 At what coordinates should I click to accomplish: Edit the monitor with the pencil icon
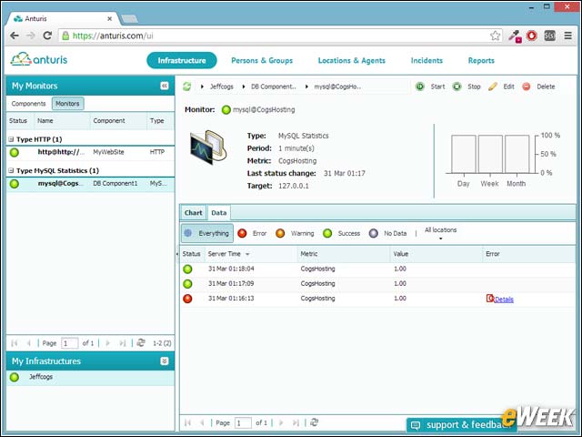click(x=501, y=86)
